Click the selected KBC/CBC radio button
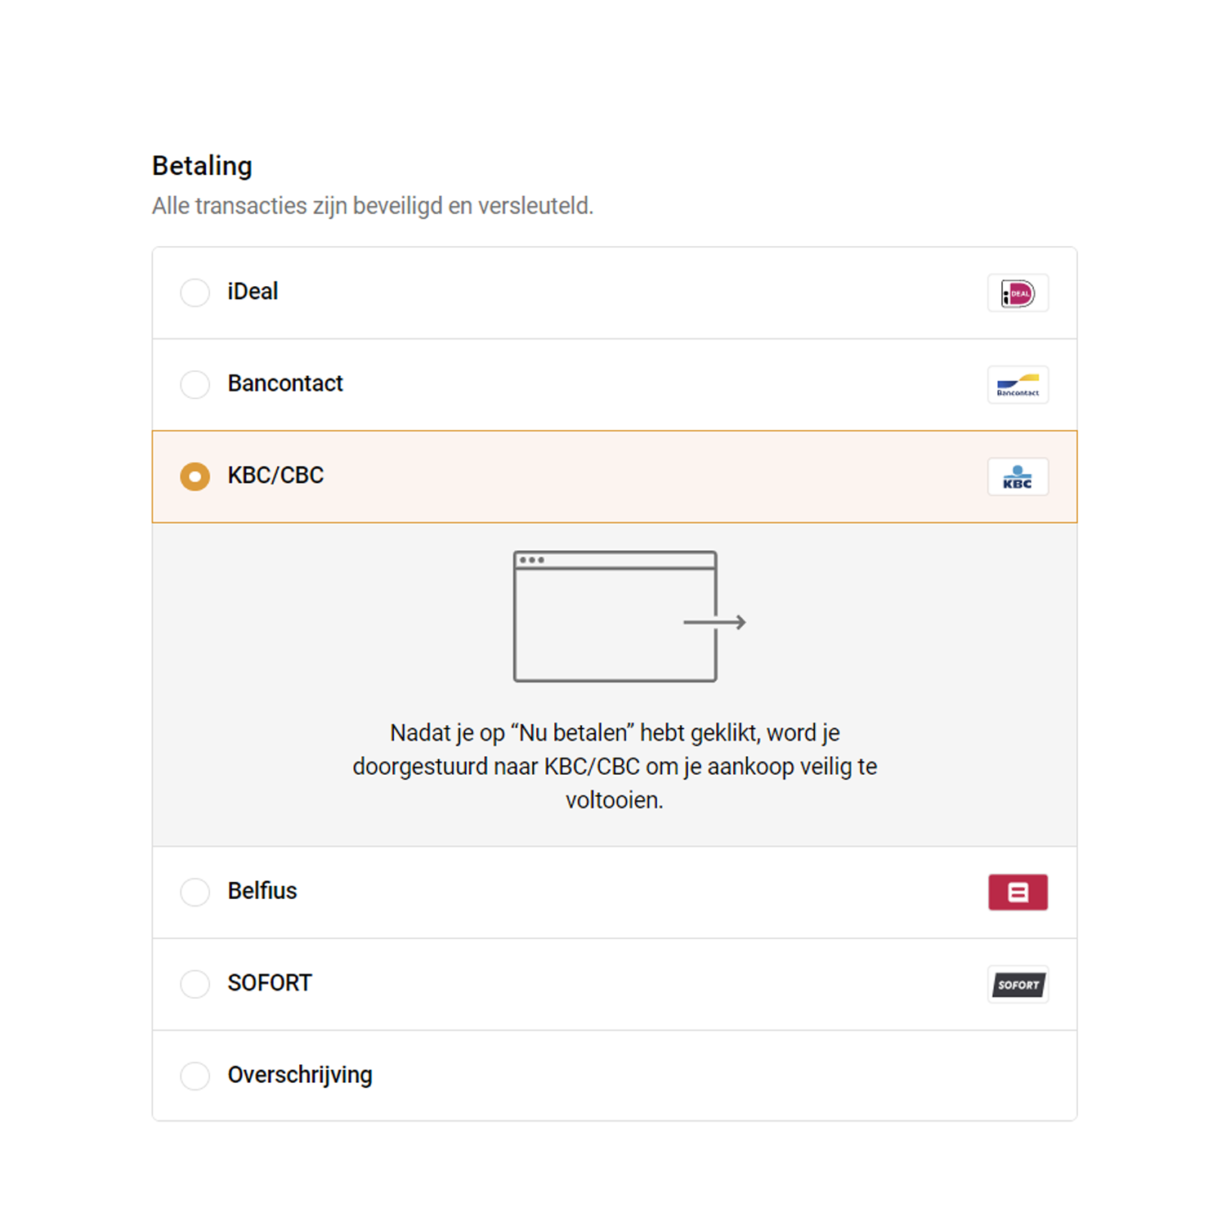Image resolution: width=1226 pixels, height=1226 pixels. coord(195,477)
